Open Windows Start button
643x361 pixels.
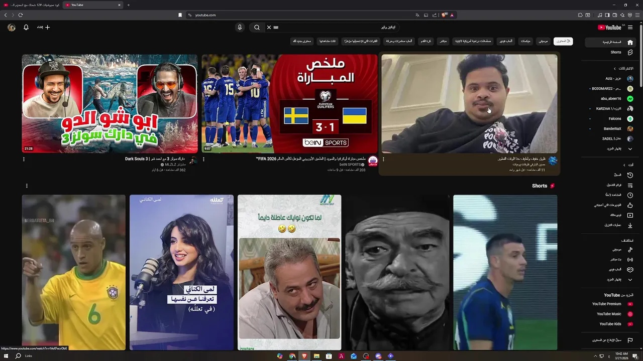pos(6,356)
